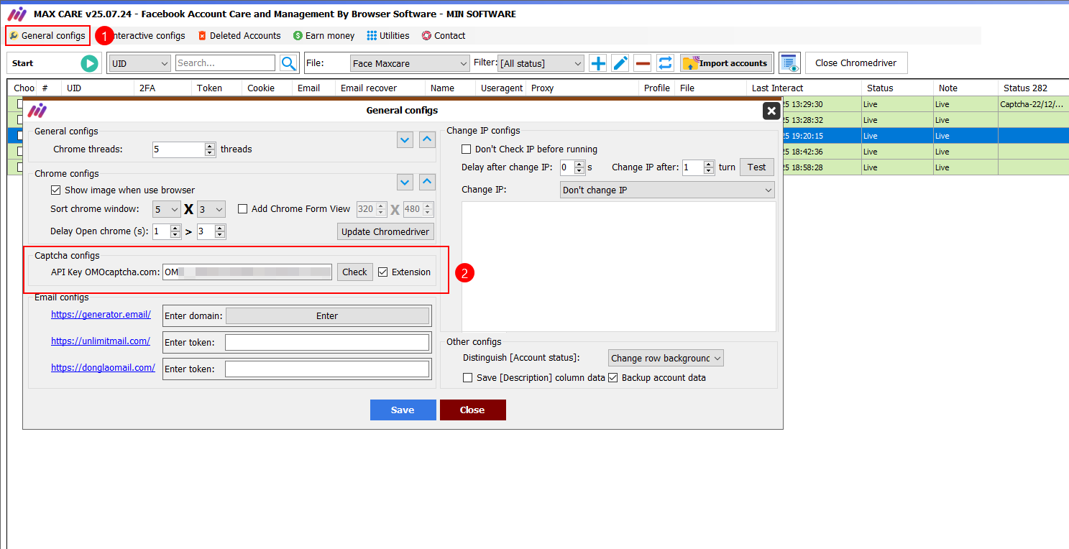Click the column view eye icon
The height and width of the screenshot is (549, 1069).
coord(790,63)
